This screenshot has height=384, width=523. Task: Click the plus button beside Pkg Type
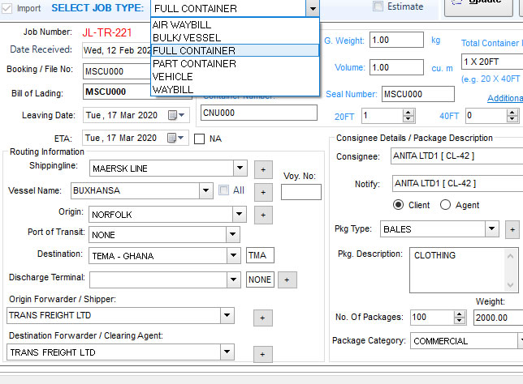[512, 229]
